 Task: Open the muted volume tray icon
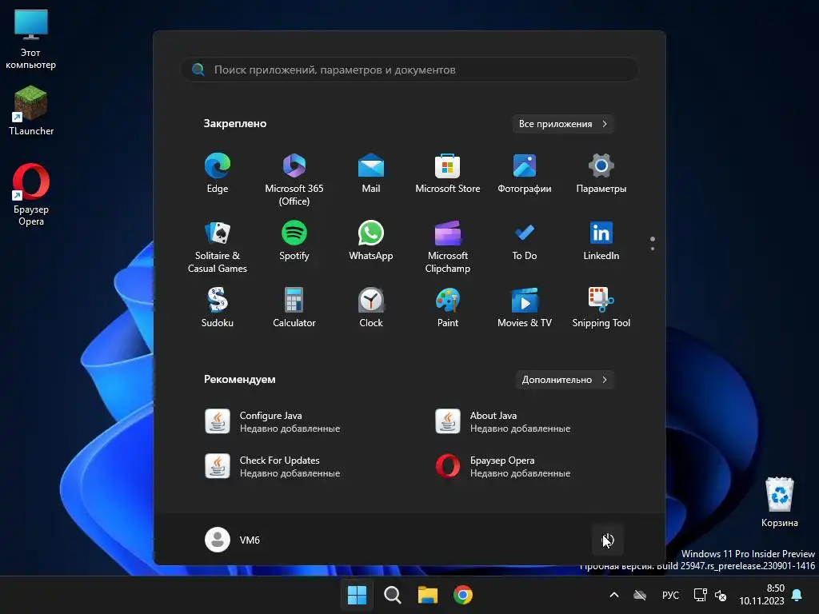[721, 595]
